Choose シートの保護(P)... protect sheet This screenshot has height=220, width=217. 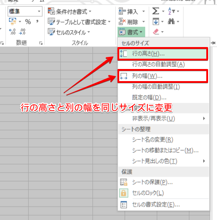[x=163, y=182]
